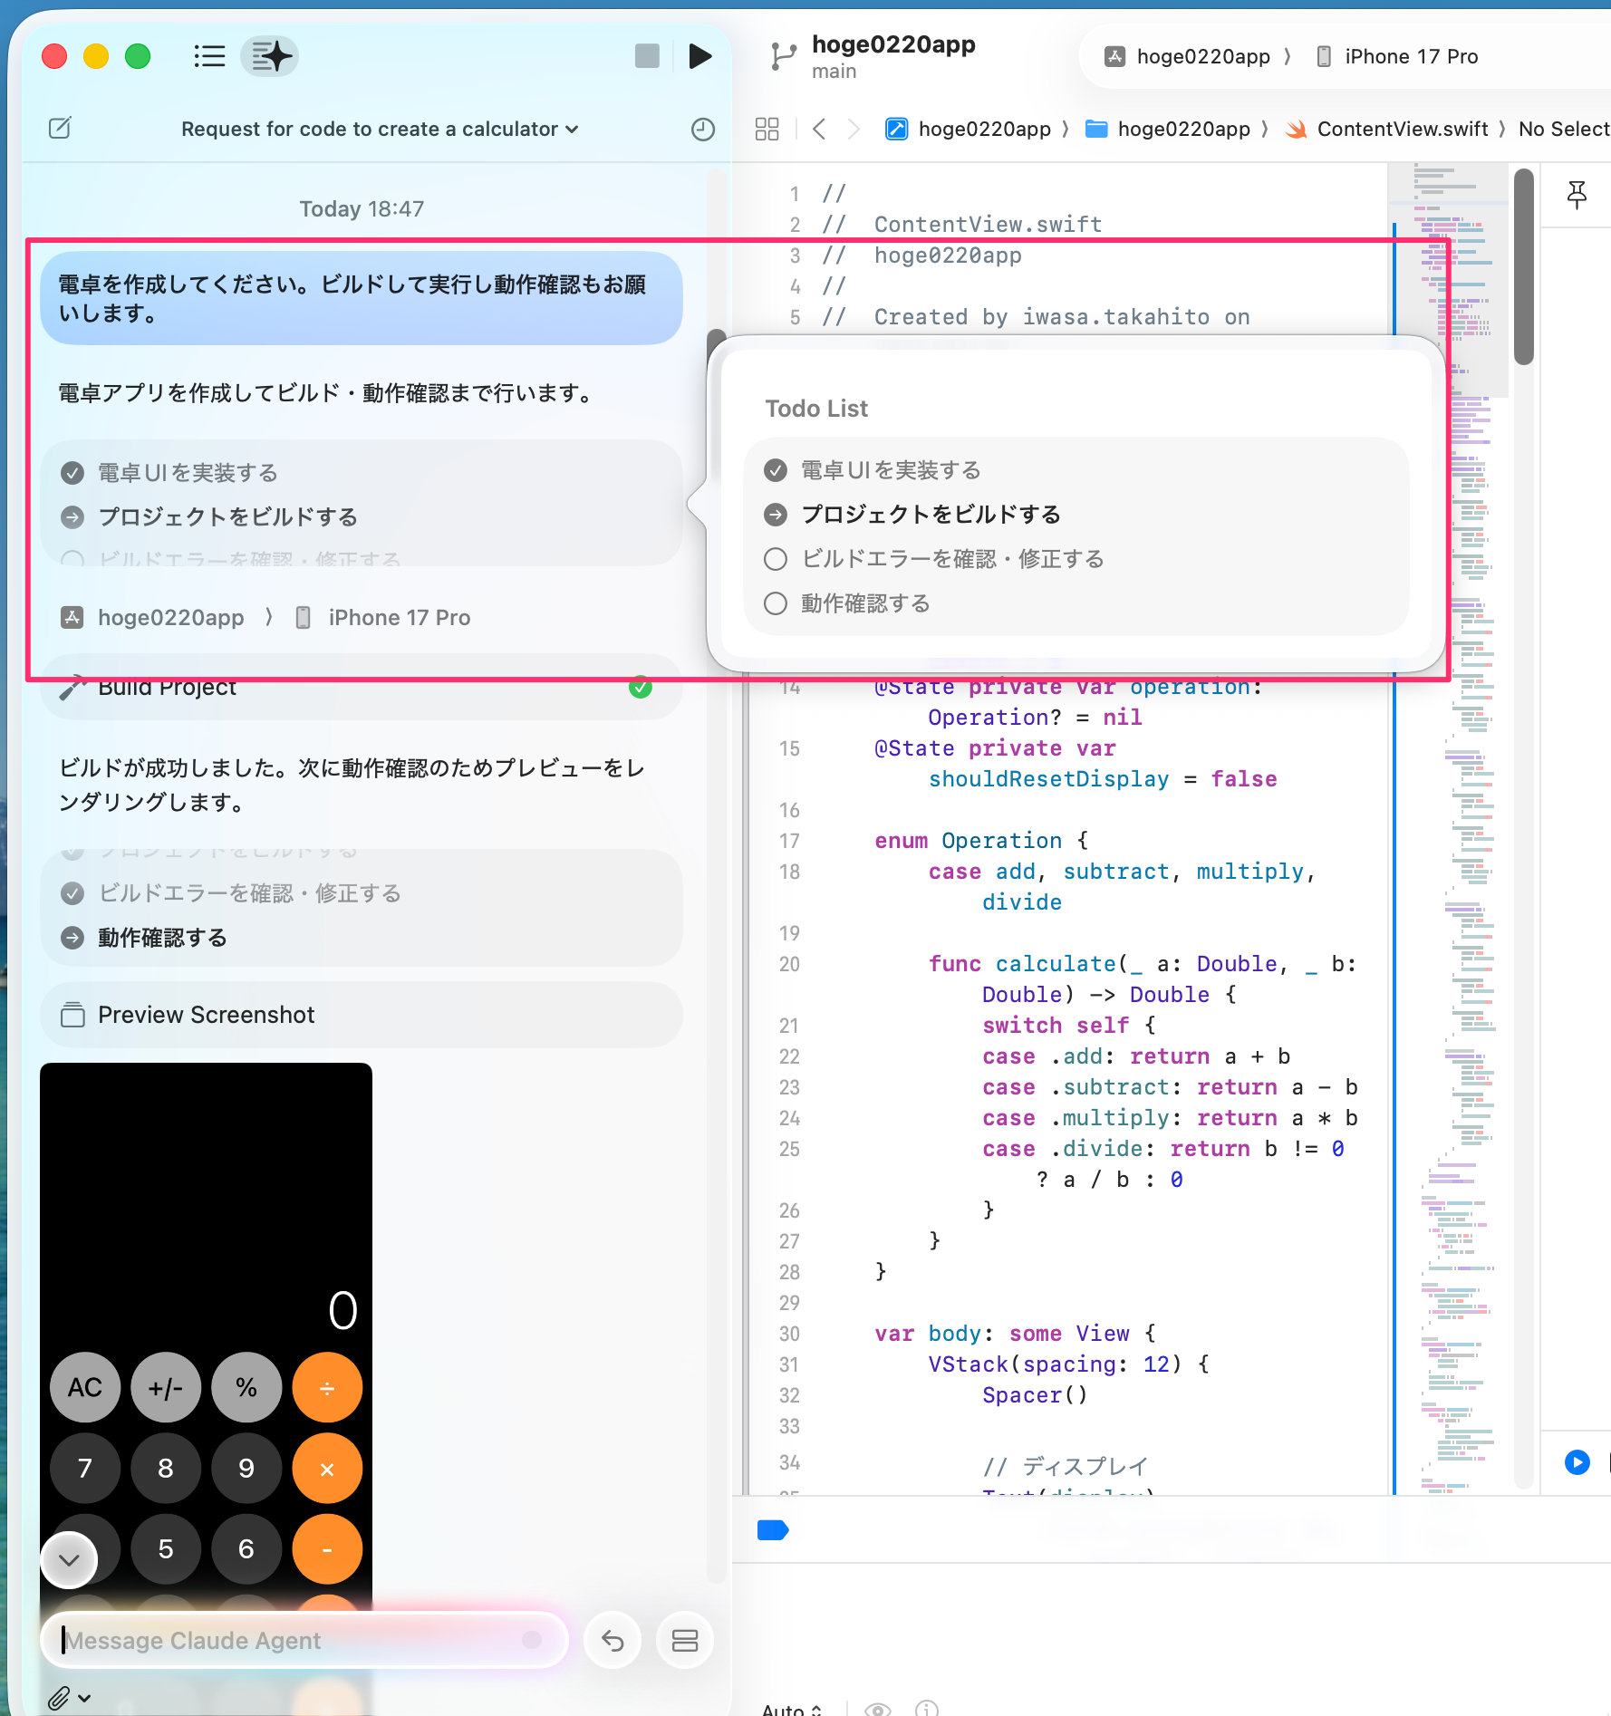Select ContentView.swift in the breadcrumb bar
Image resolution: width=1611 pixels, height=1716 pixels.
point(1401,130)
